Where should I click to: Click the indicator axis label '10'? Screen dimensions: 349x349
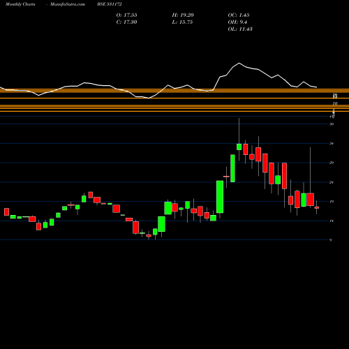(x=335, y=104)
